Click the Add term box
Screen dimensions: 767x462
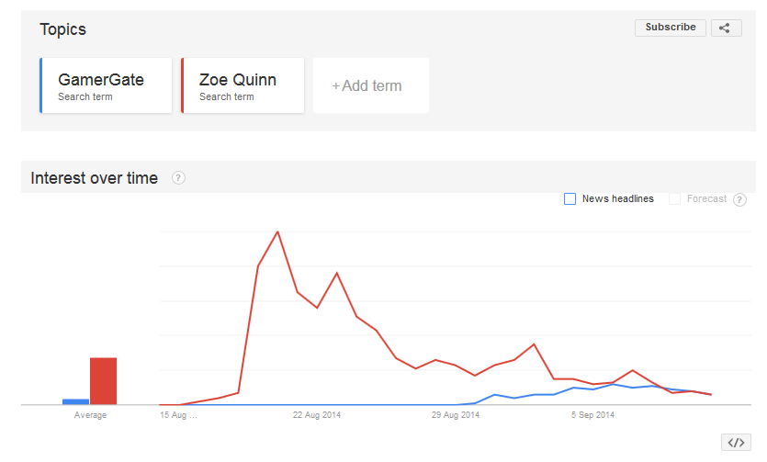coord(370,85)
